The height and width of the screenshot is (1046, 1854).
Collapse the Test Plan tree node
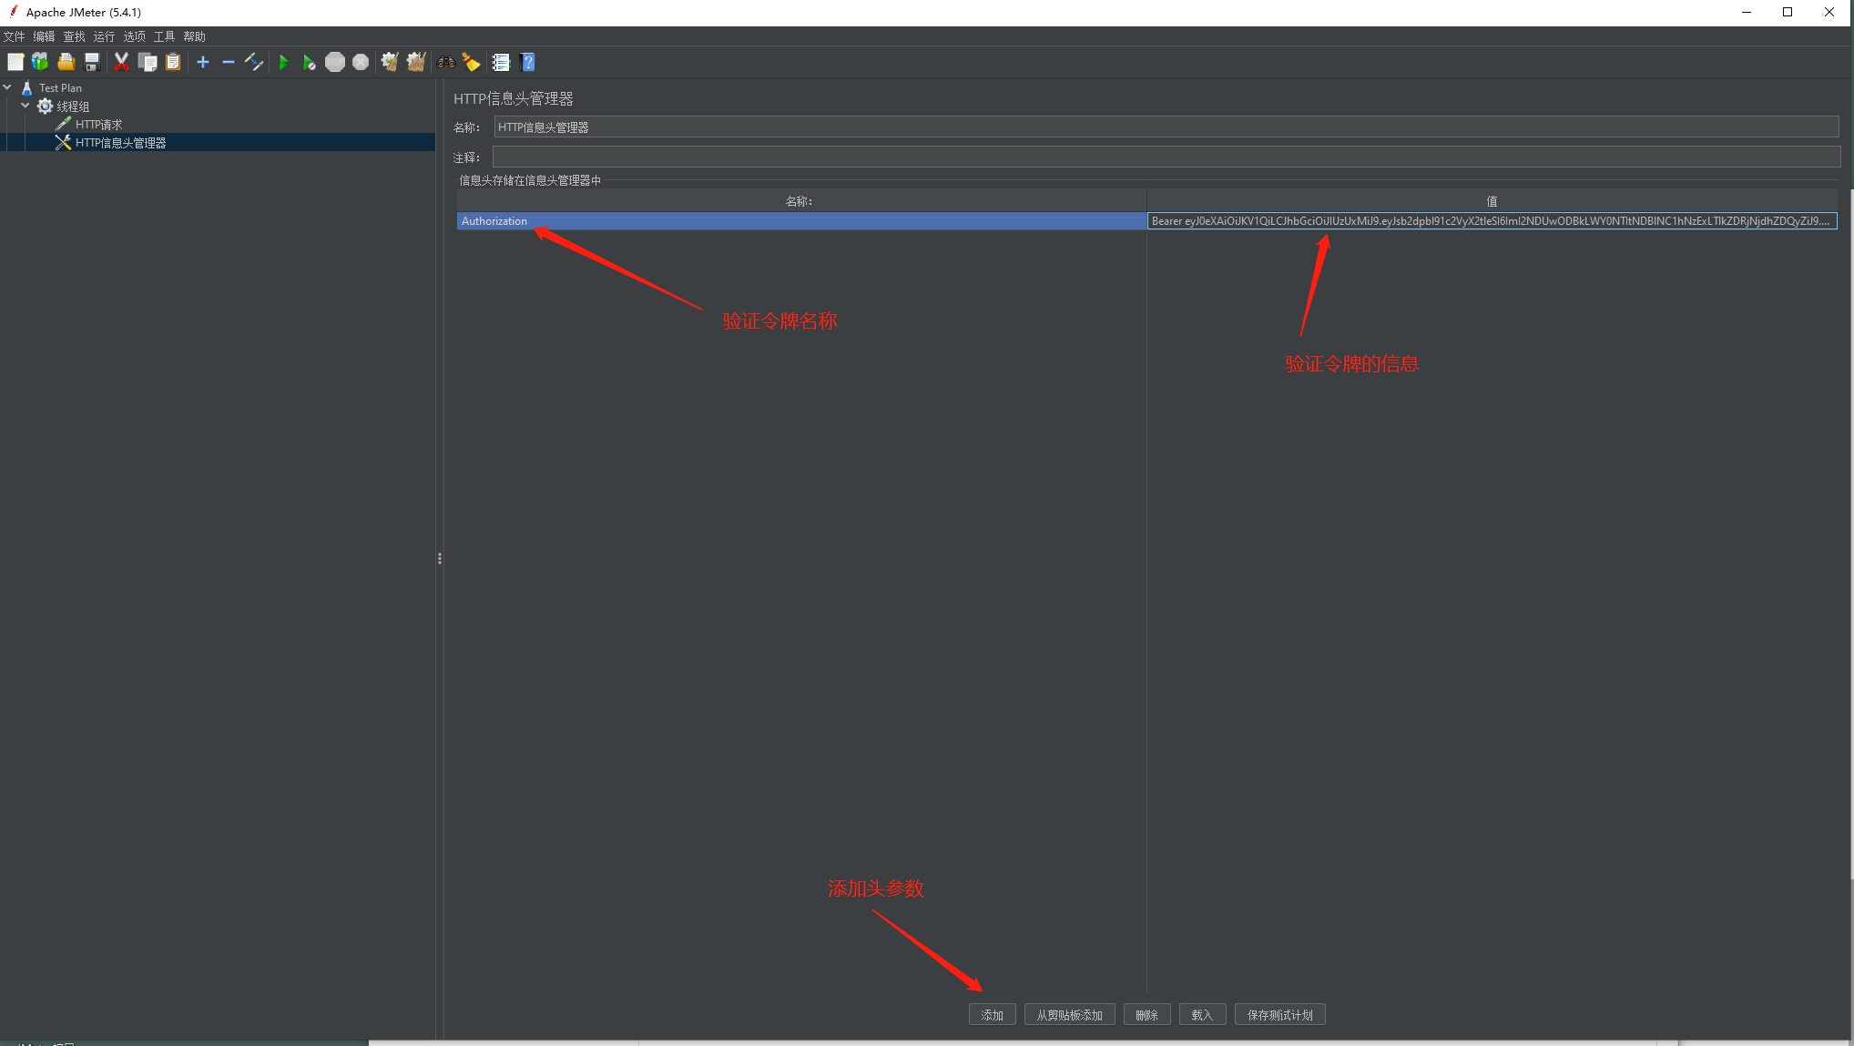pyautogui.click(x=8, y=87)
